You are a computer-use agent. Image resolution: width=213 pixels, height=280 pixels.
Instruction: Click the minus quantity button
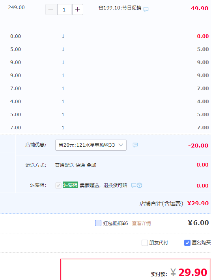[51, 9]
